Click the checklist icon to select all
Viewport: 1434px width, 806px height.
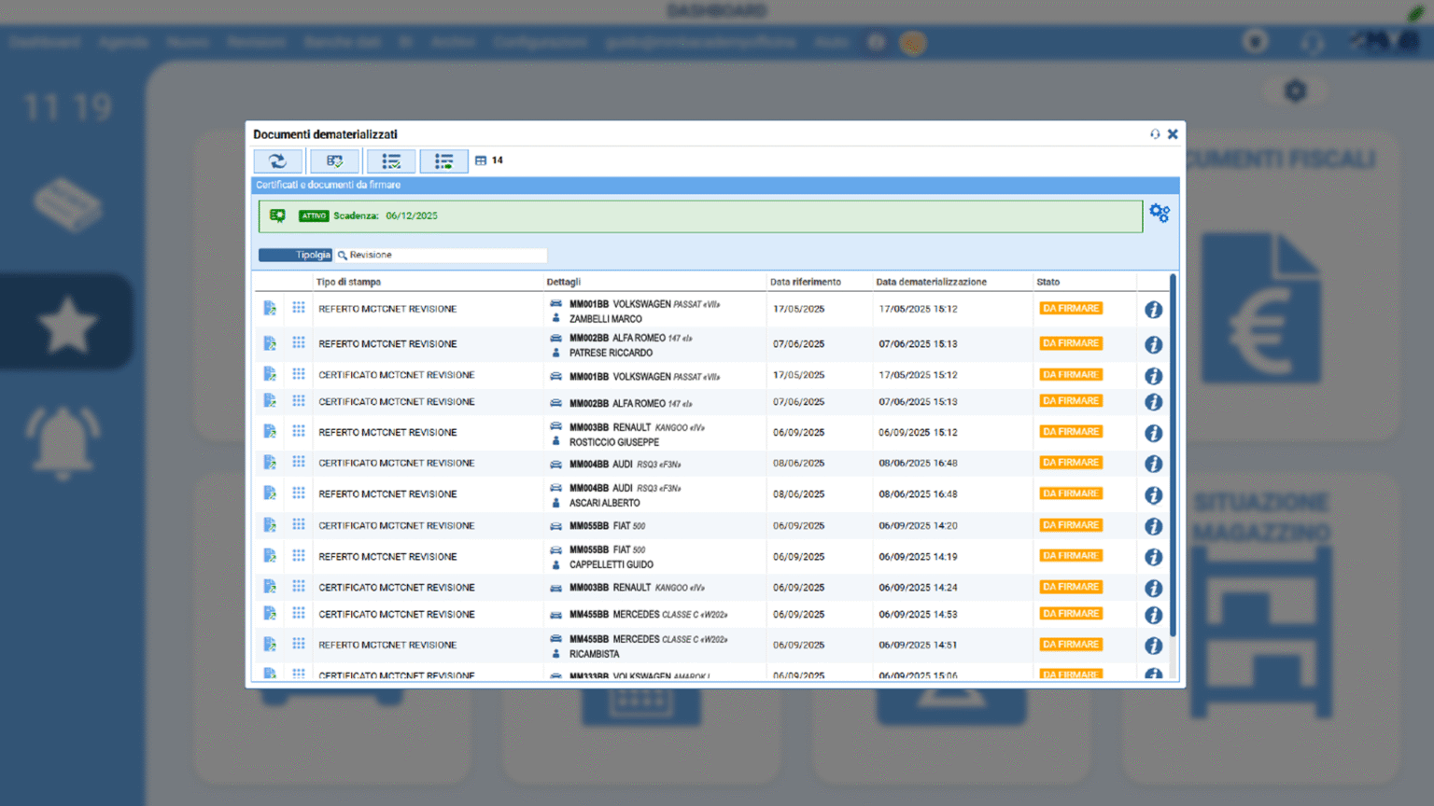[391, 161]
